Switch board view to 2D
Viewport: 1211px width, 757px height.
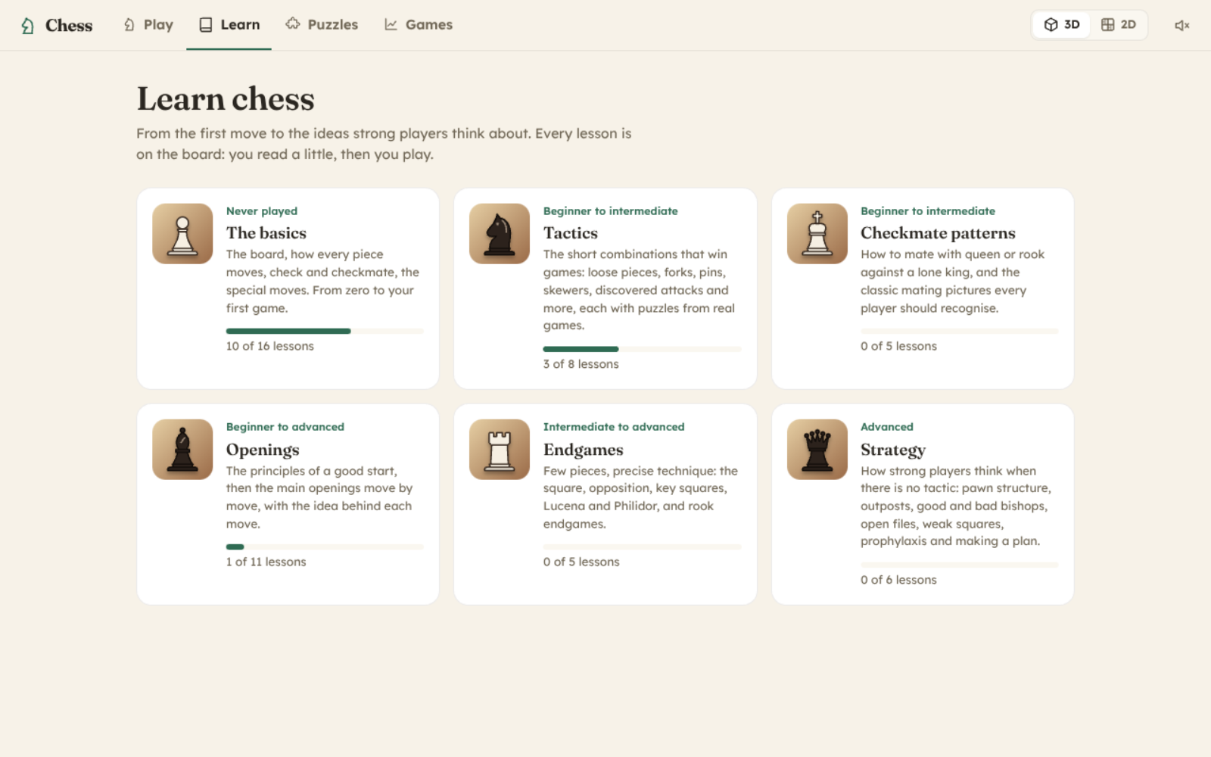click(x=1119, y=25)
